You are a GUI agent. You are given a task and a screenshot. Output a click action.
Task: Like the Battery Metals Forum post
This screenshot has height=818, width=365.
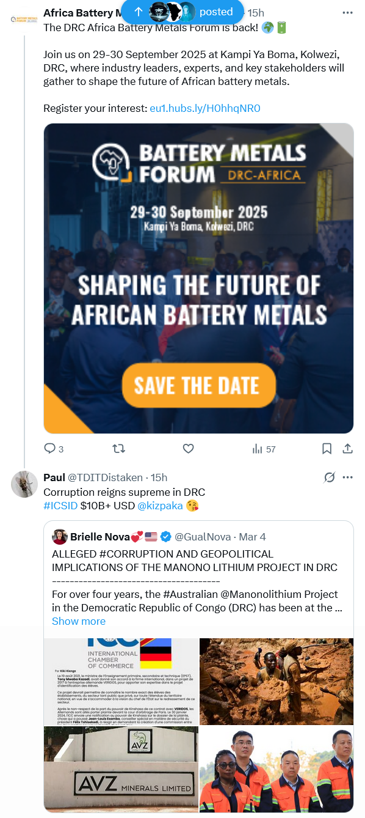pyautogui.click(x=189, y=449)
